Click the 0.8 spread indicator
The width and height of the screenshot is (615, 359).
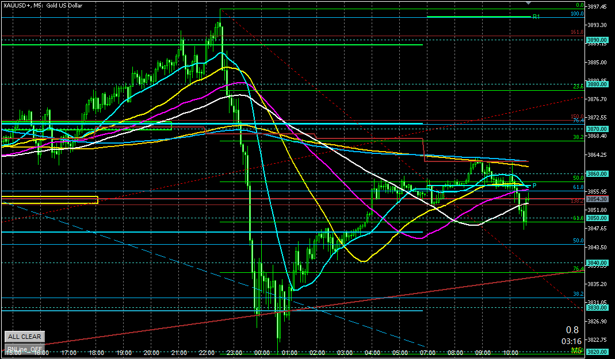[x=572, y=330]
